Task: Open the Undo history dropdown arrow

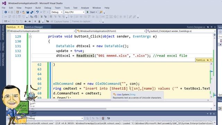Action: pyautogui.click(x=41, y=12)
